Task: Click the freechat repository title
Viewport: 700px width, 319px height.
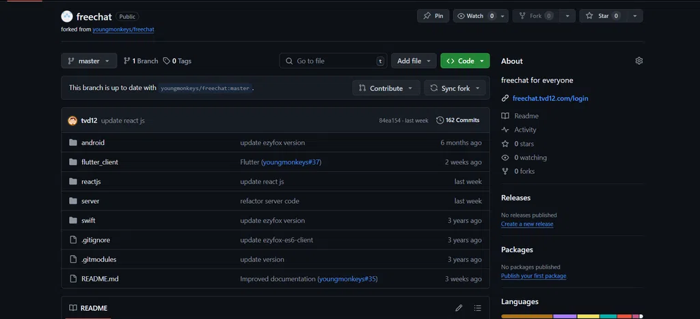Action: pos(94,17)
